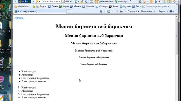The image size is (181, 101).
Task: Select the 'Баш сөз(заголовок)' browser tab
Action: tap(40, 12)
